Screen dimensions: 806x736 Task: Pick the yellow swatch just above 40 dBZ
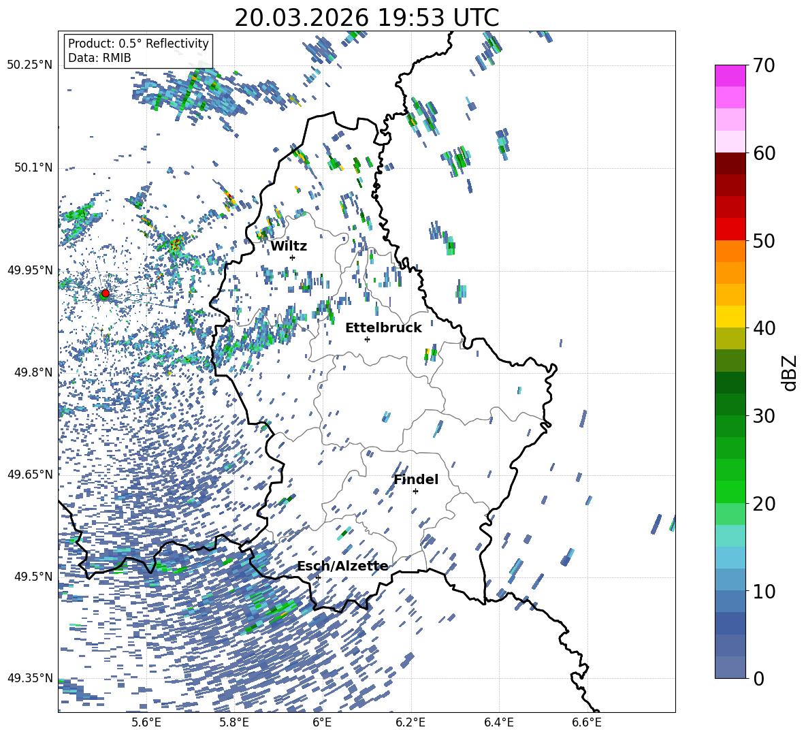730,317
